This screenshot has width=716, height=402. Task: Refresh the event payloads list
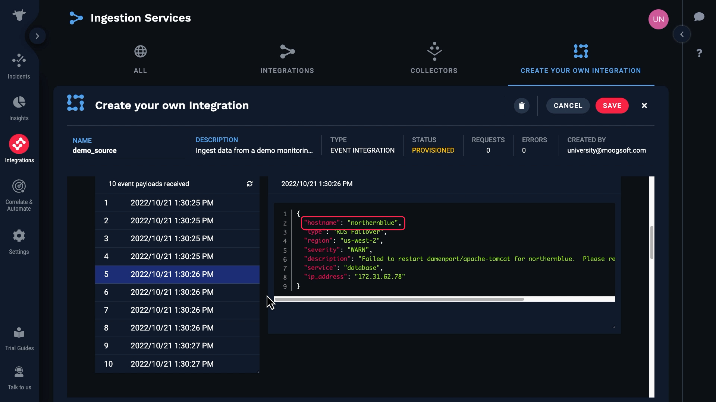coord(249,184)
